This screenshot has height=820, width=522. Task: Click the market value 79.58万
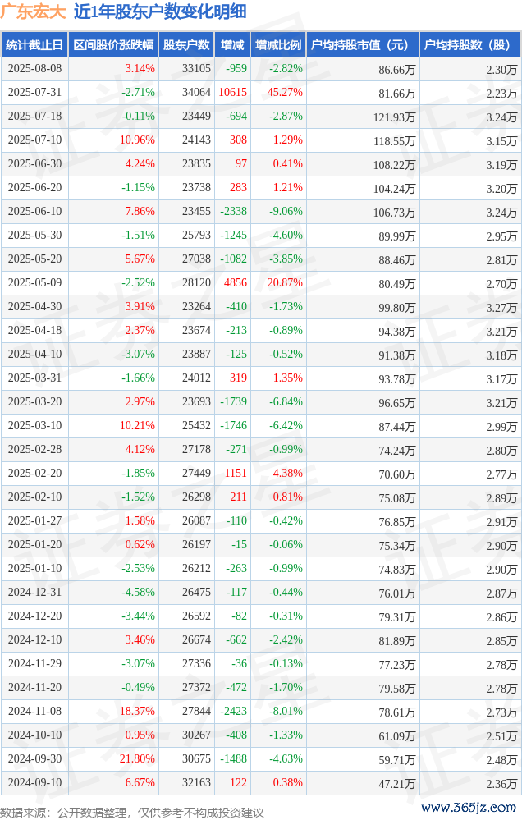(x=397, y=688)
